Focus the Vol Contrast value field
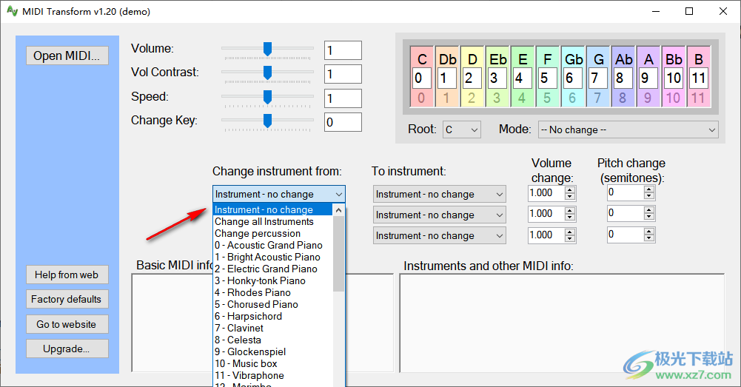The image size is (741, 387). pos(343,74)
